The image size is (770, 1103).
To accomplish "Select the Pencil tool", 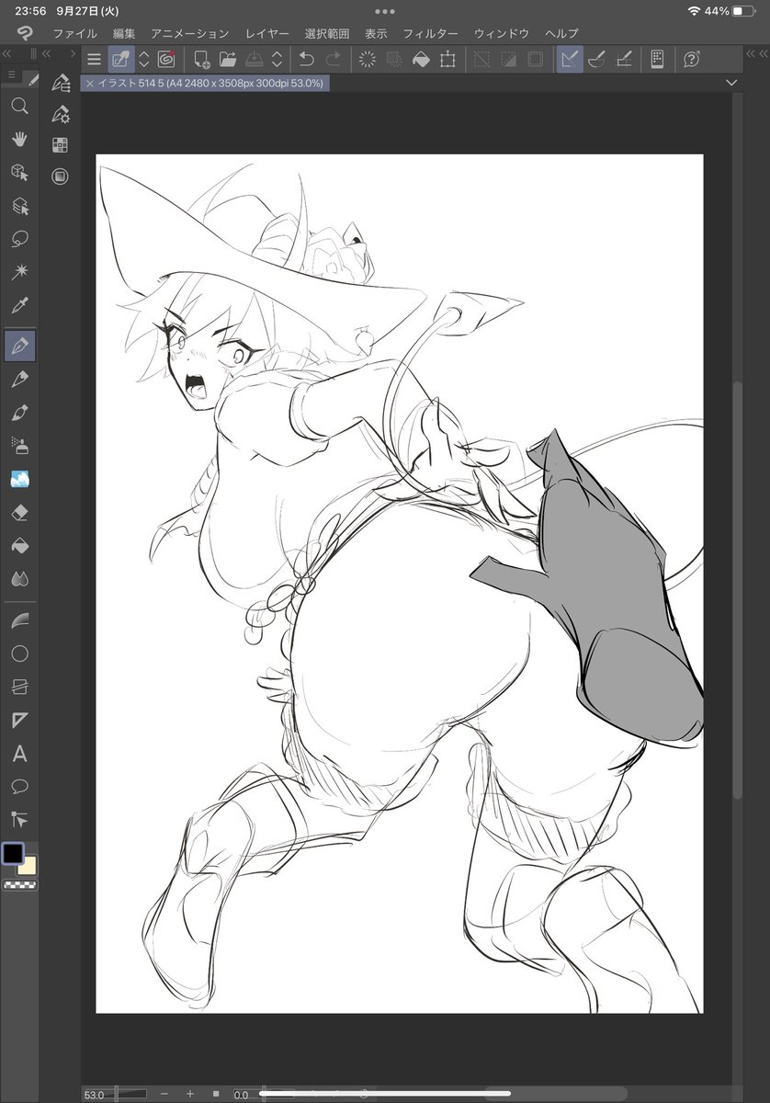I will point(19,379).
